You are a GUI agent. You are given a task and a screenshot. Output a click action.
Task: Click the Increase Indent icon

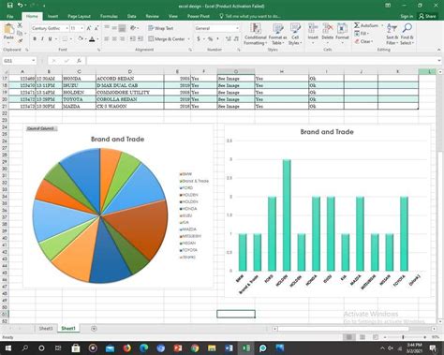click(141, 38)
